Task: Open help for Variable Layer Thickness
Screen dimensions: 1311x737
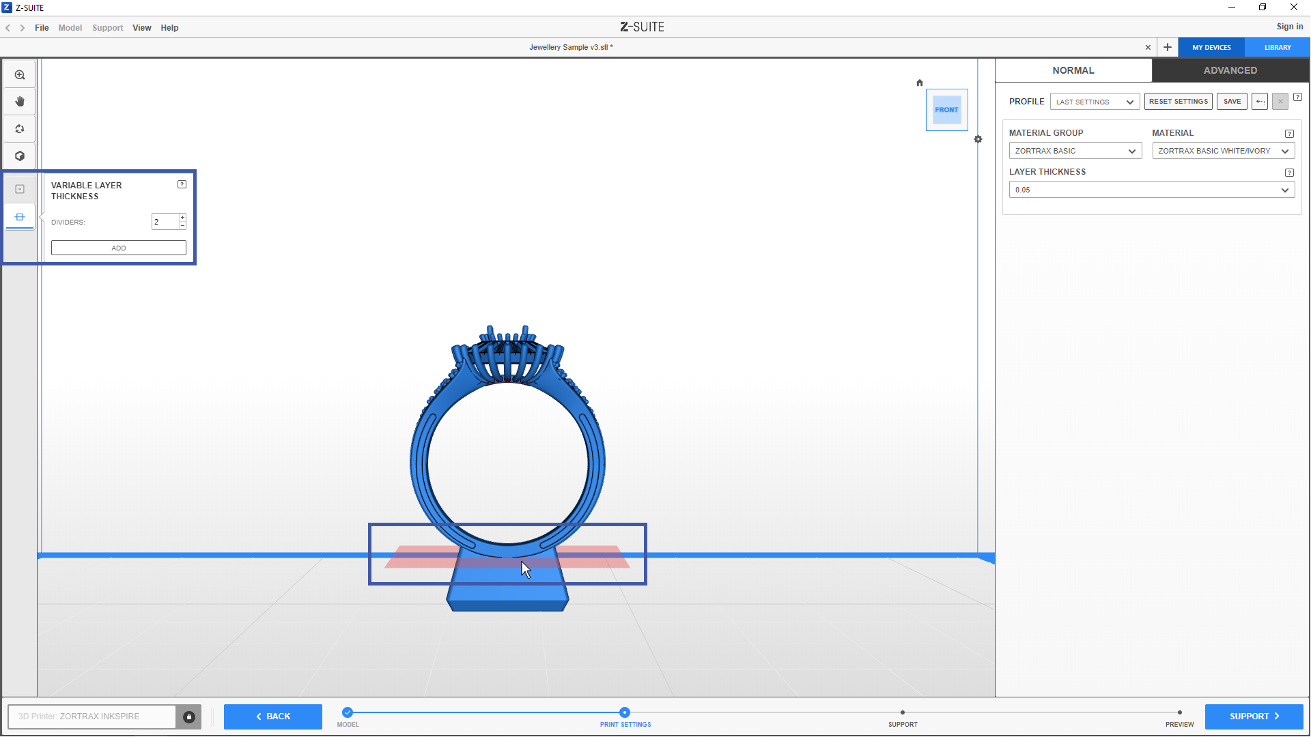Action: coord(182,184)
